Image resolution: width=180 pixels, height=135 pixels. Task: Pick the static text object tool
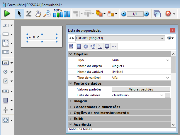[6, 25]
